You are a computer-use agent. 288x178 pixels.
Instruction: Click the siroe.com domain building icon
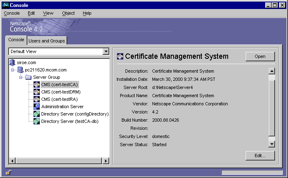point(12,62)
